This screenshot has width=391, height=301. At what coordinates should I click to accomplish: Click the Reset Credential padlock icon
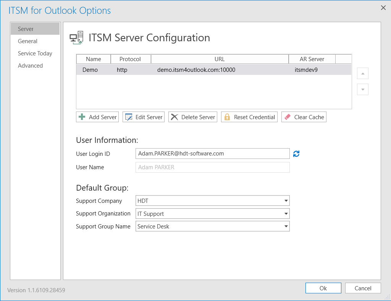coord(227,117)
